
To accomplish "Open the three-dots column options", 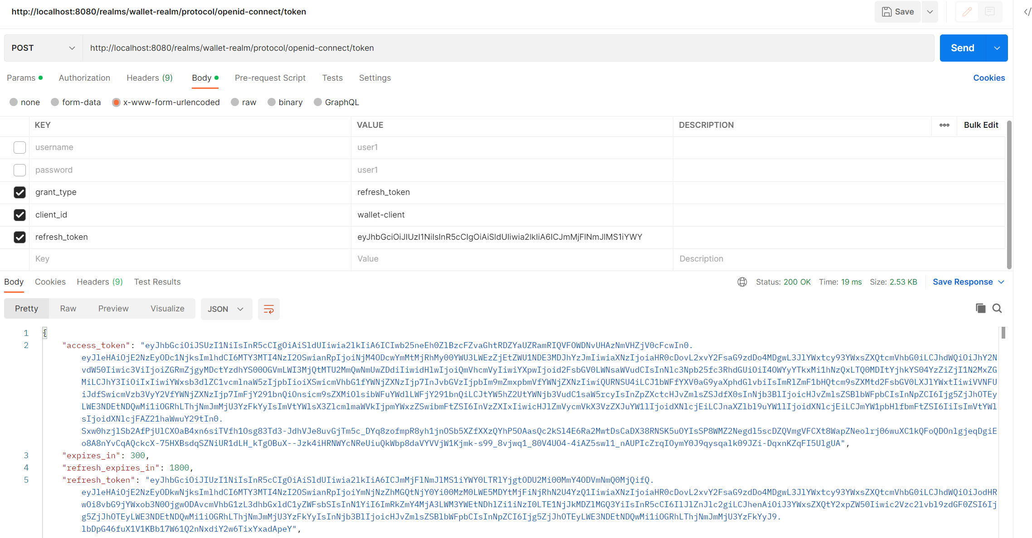I will [944, 125].
